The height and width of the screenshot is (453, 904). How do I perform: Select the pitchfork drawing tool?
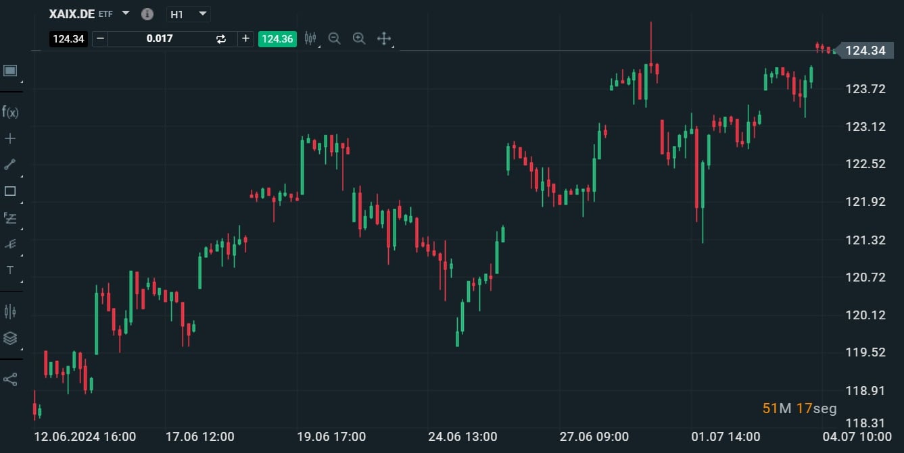click(x=10, y=244)
